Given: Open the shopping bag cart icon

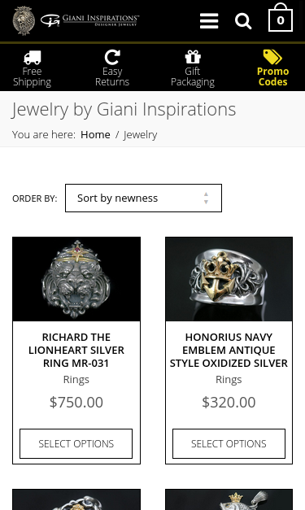Looking at the screenshot, I should (281, 18).
